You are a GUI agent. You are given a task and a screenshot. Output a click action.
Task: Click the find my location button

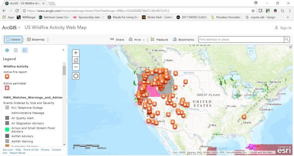pos(76,76)
